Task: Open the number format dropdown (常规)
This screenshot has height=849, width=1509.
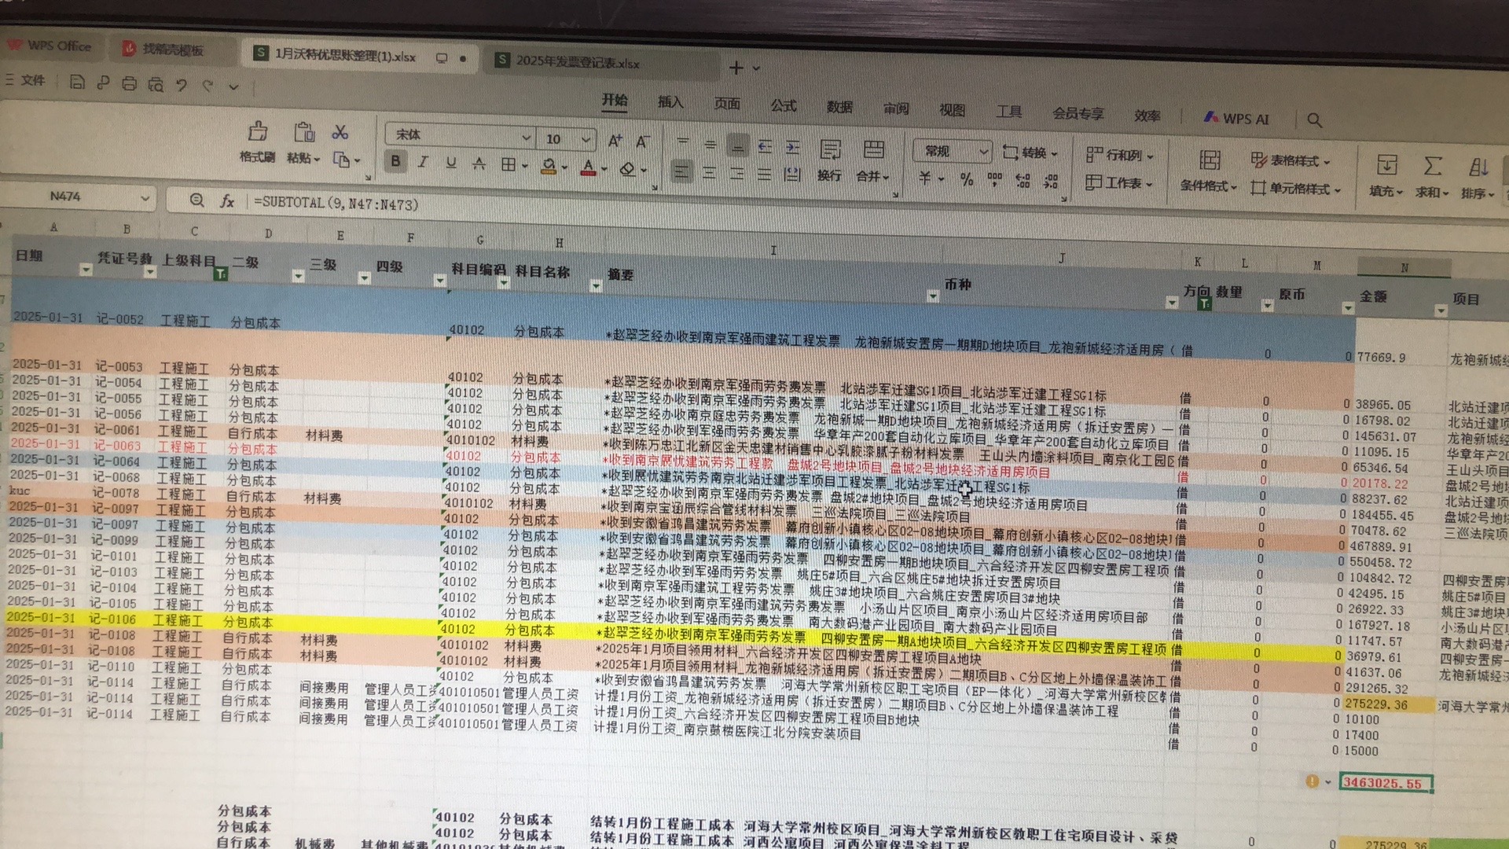Action: pos(983,151)
